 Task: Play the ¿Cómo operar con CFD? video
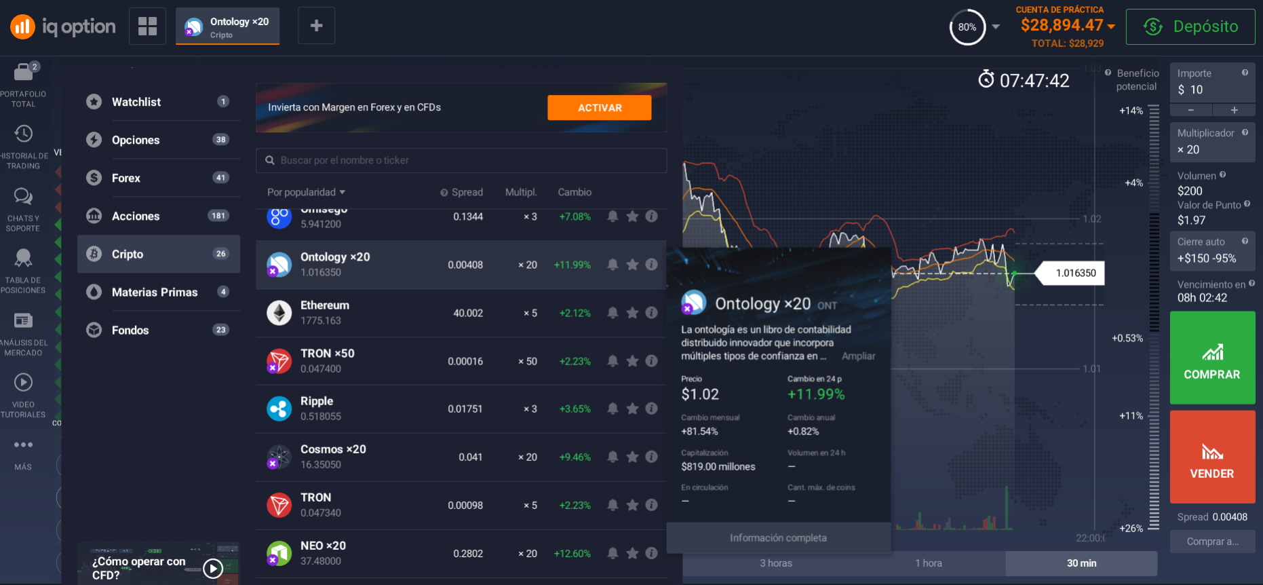(213, 568)
